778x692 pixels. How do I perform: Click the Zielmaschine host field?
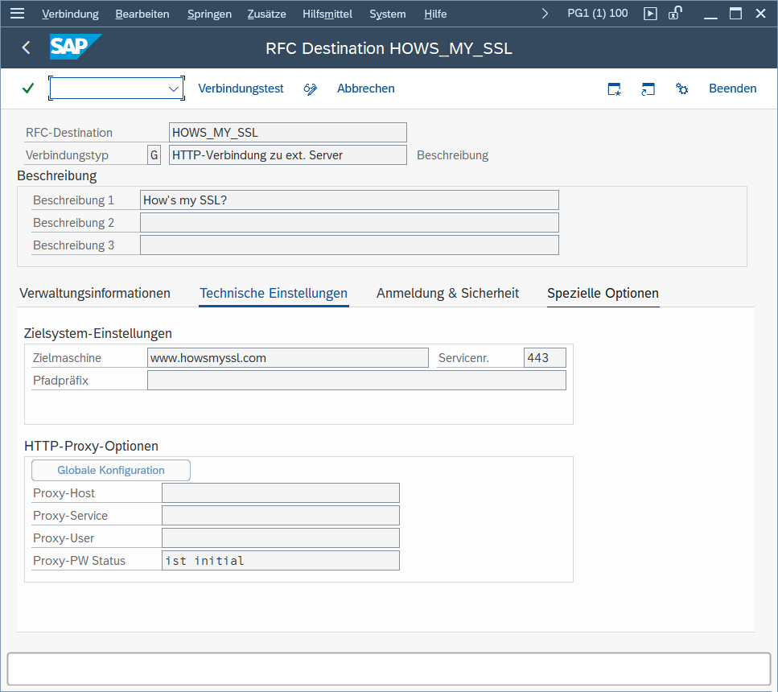(x=287, y=358)
